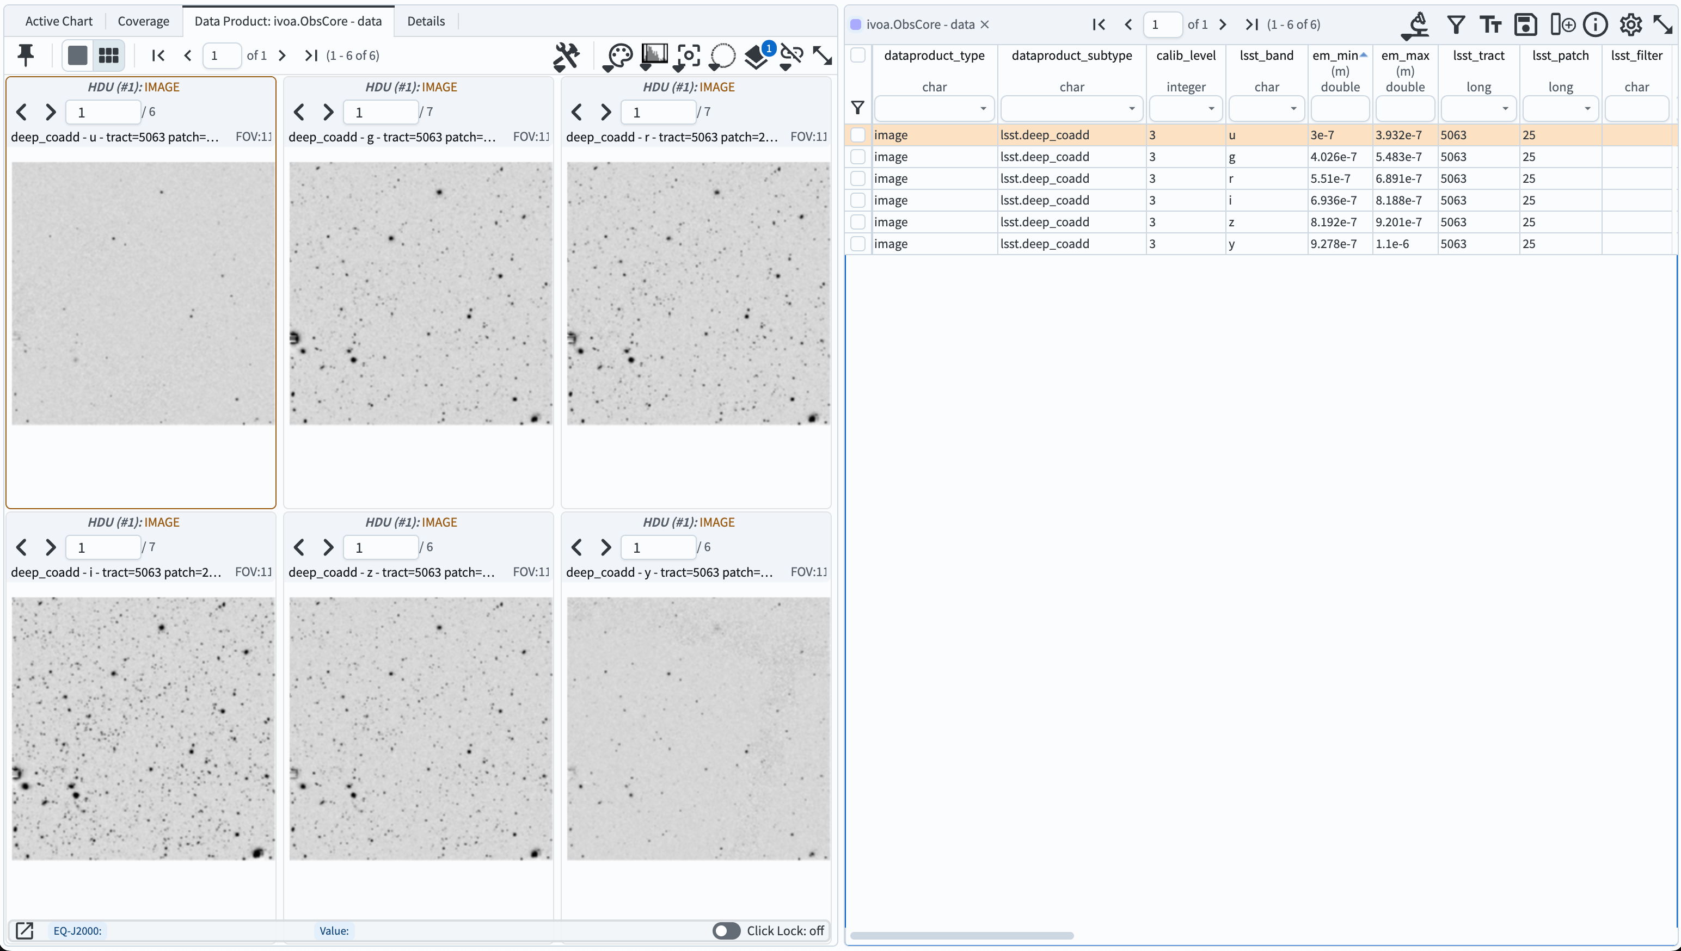Viewport: 1681px width, 951px height.
Task: Toggle the Click Lock switch
Action: pyautogui.click(x=727, y=931)
